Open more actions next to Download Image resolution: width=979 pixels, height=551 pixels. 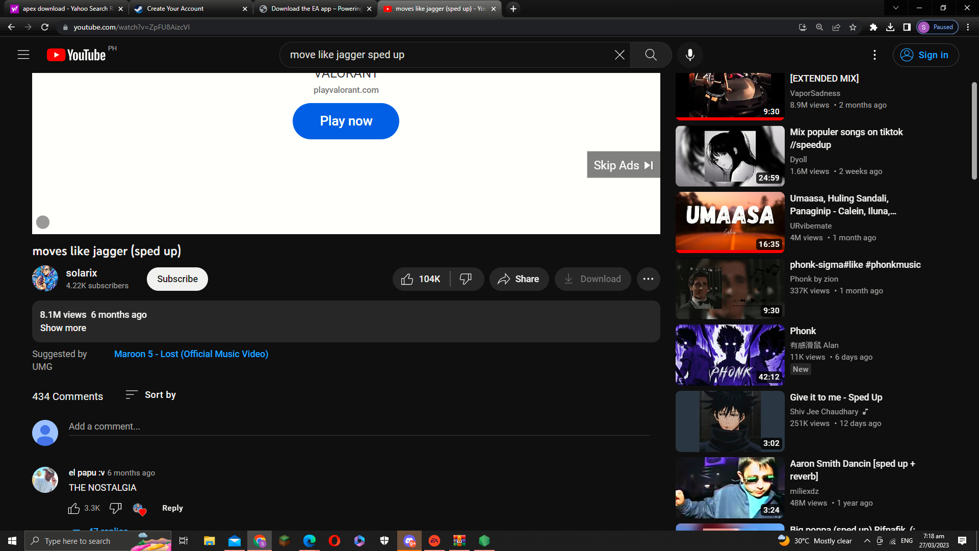pos(648,279)
